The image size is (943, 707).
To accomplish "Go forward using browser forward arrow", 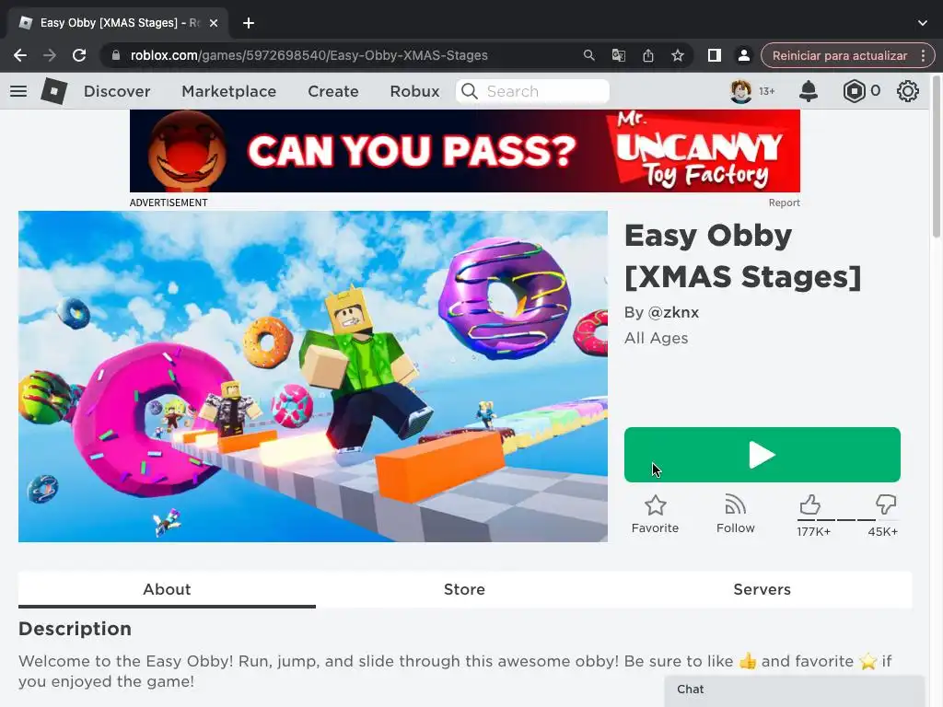I will click(x=50, y=55).
